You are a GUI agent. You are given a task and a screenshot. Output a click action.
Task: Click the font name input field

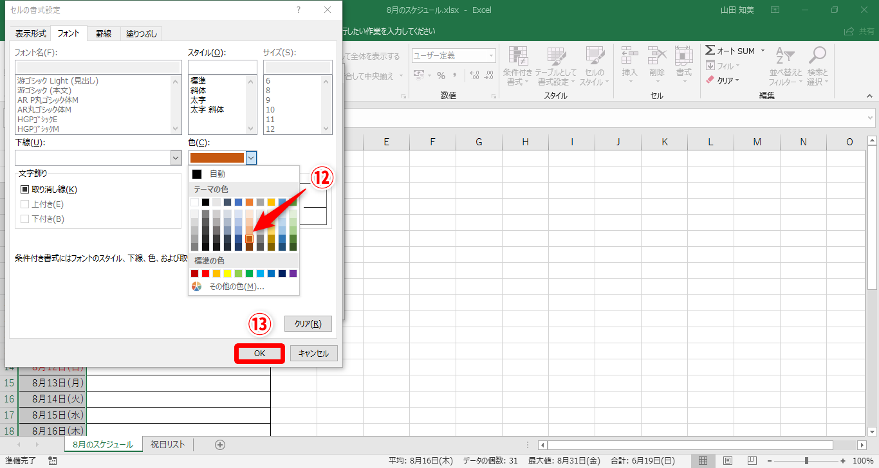click(98, 67)
